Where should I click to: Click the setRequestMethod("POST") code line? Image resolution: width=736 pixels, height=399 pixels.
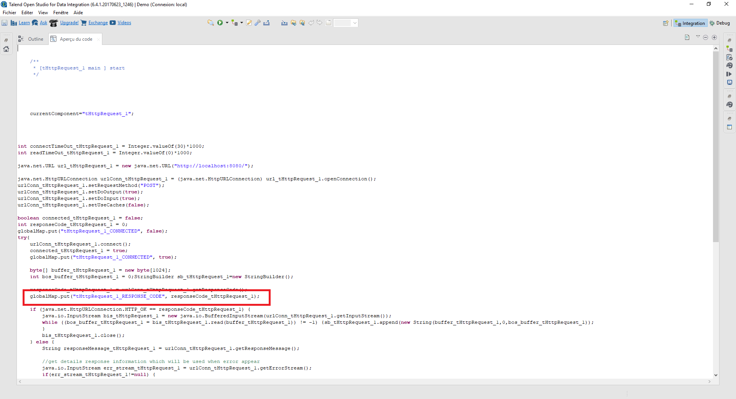91,185
